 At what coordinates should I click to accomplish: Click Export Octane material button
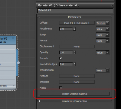tap(75, 94)
